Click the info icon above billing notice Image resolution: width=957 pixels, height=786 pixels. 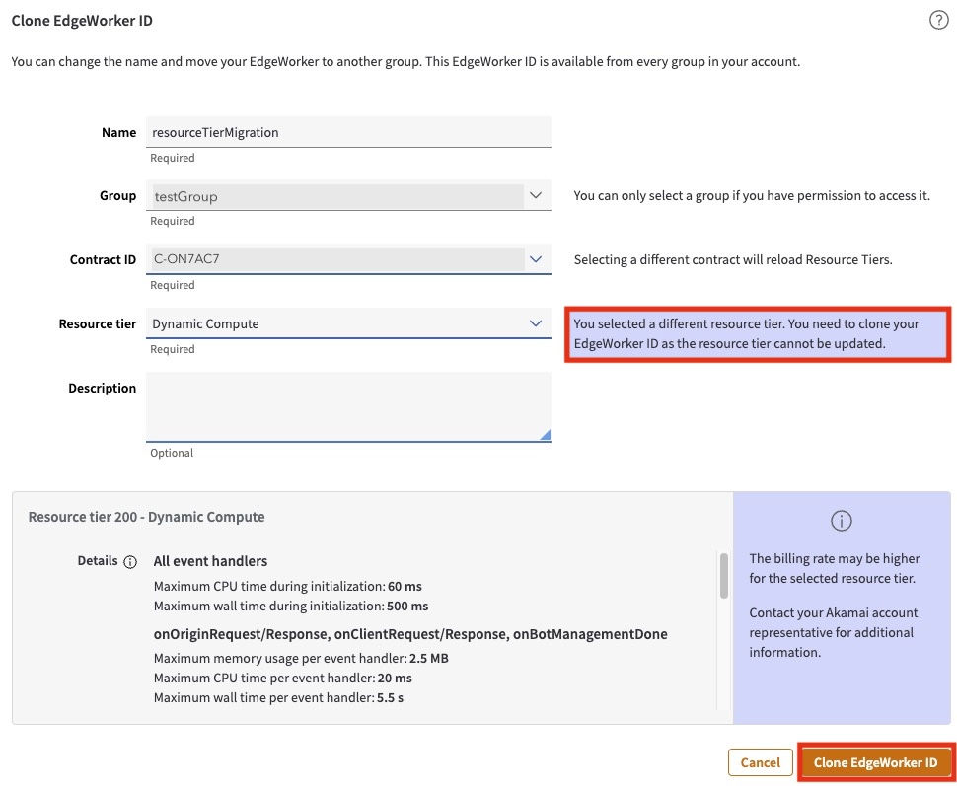pyautogui.click(x=841, y=521)
